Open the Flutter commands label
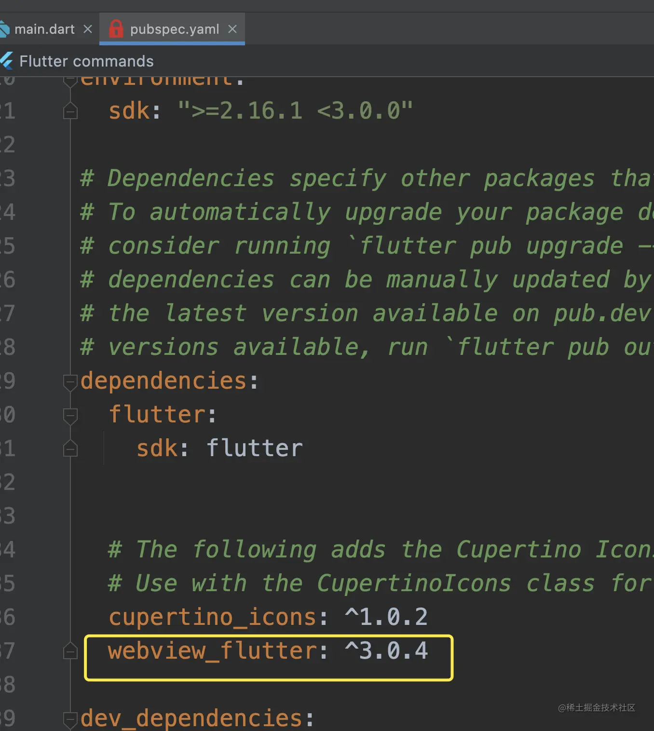Image resolution: width=654 pixels, height=731 pixels. (x=86, y=61)
